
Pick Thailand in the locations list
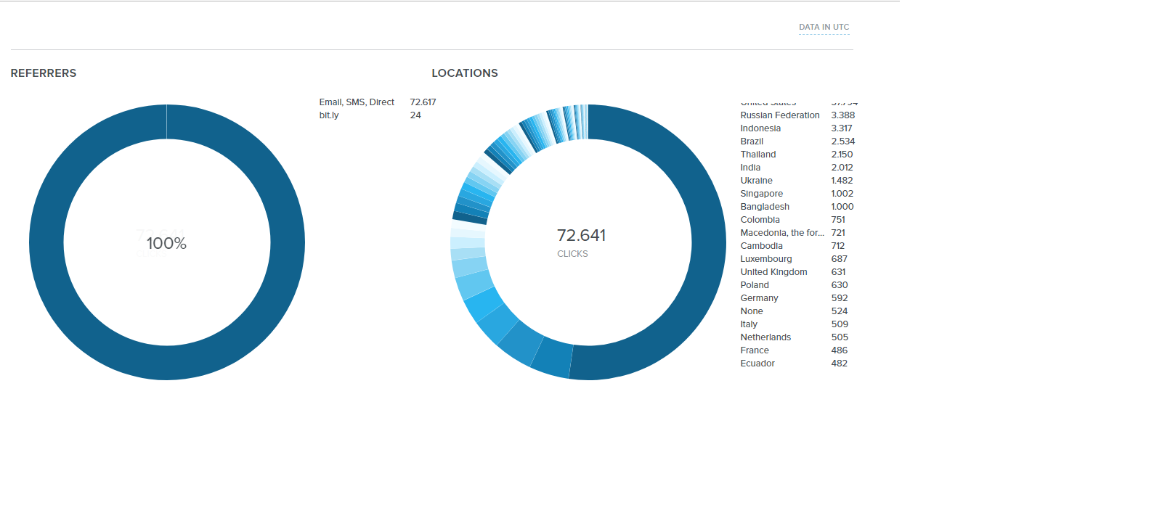pos(757,155)
